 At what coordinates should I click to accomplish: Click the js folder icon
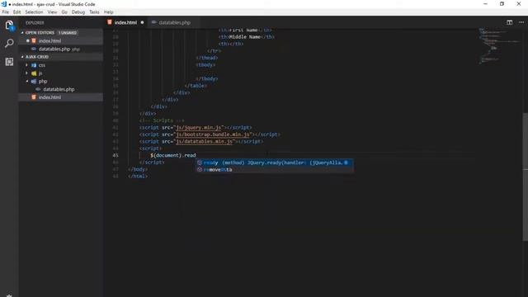tap(34, 73)
